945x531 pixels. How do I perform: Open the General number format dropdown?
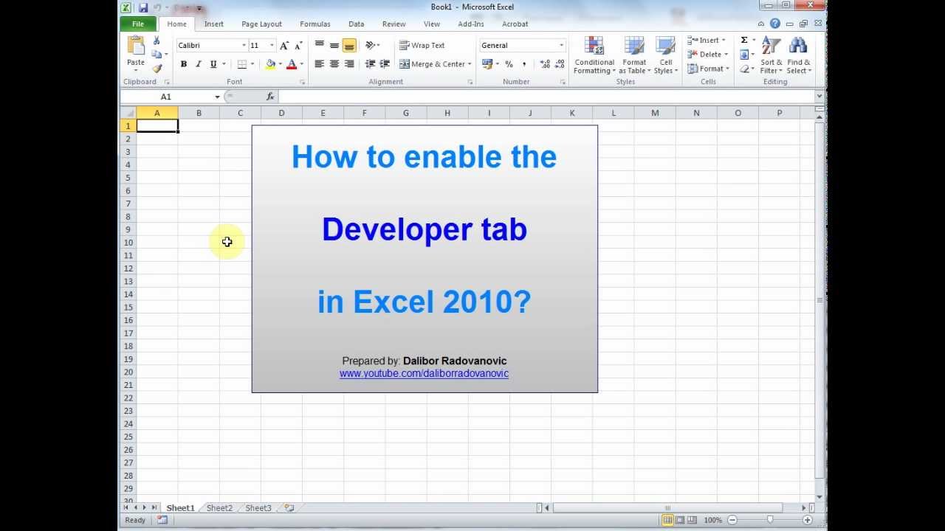[561, 46]
